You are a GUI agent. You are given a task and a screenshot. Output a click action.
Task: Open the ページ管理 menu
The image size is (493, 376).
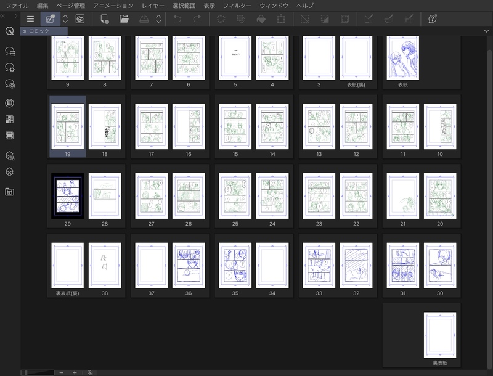coord(71,6)
